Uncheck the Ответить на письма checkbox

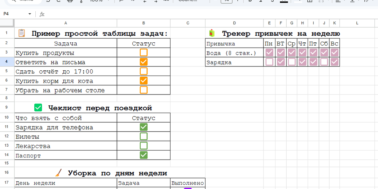[144, 62]
